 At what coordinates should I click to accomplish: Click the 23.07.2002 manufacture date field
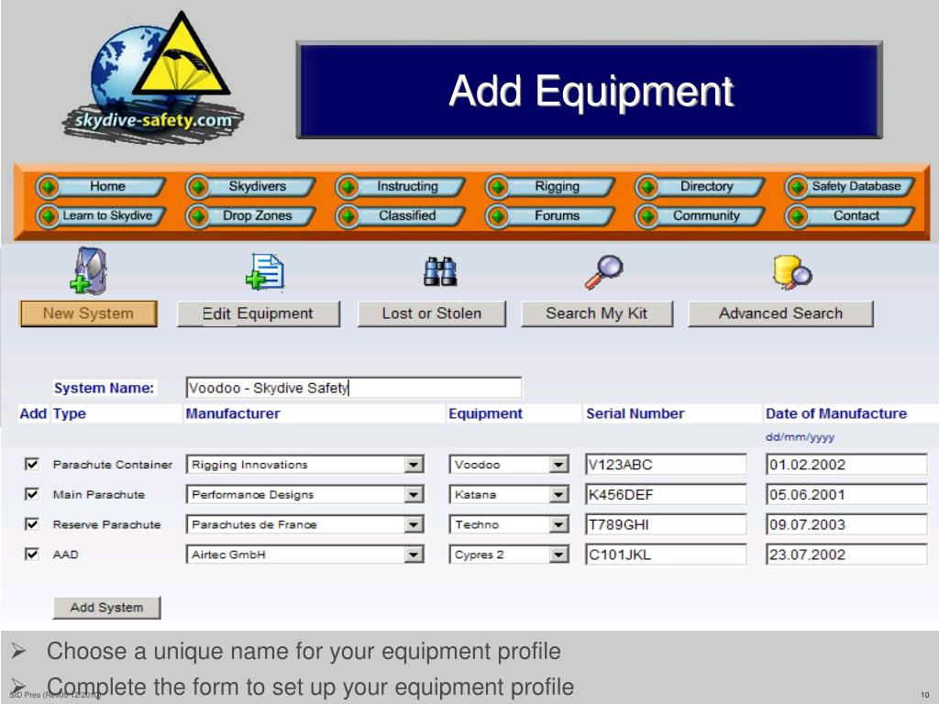tap(846, 555)
